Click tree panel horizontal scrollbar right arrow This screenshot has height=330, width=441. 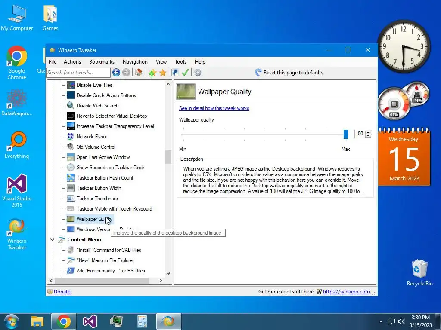click(x=161, y=281)
